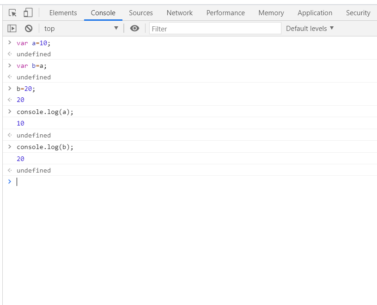This screenshot has height=305, width=377.
Task: Clear the console messages
Action: (x=28, y=28)
